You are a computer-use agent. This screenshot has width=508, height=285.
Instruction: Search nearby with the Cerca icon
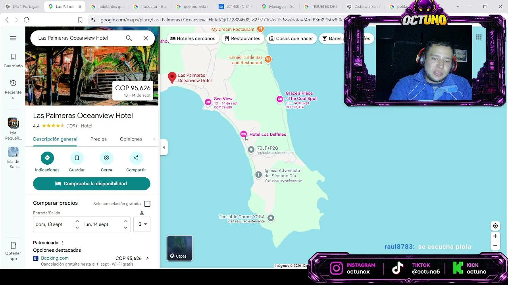(106, 158)
